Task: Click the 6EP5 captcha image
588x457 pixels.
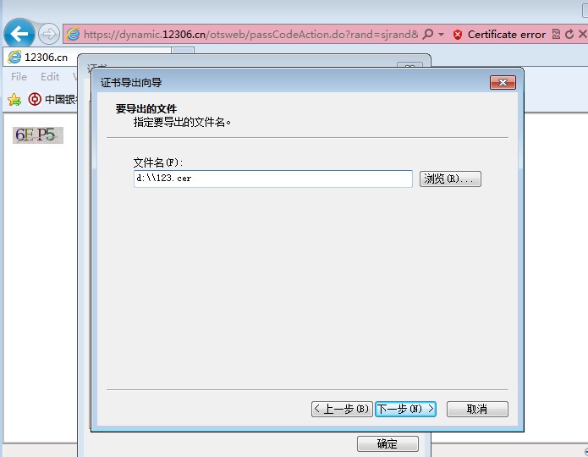Action: click(37, 135)
